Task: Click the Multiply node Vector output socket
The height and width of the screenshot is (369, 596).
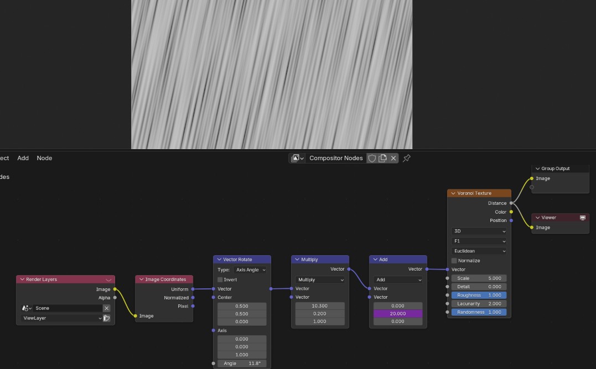Action: 349,269
